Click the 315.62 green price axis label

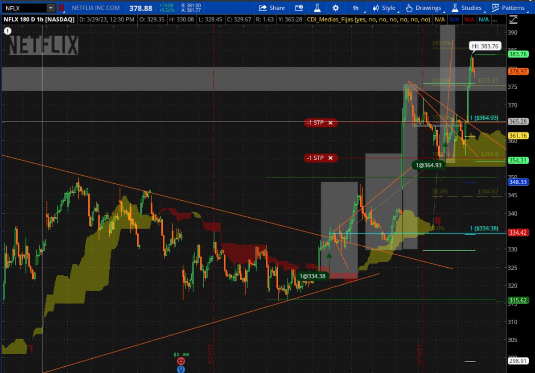[x=518, y=301]
